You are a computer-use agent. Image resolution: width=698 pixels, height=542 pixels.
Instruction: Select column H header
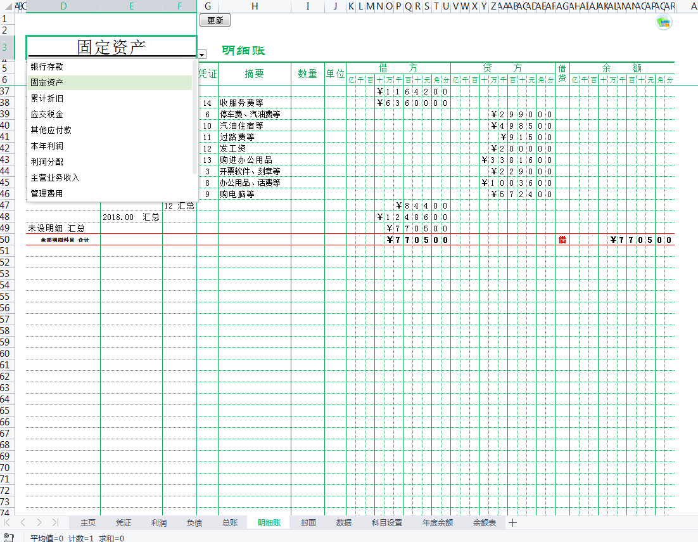pos(255,6)
